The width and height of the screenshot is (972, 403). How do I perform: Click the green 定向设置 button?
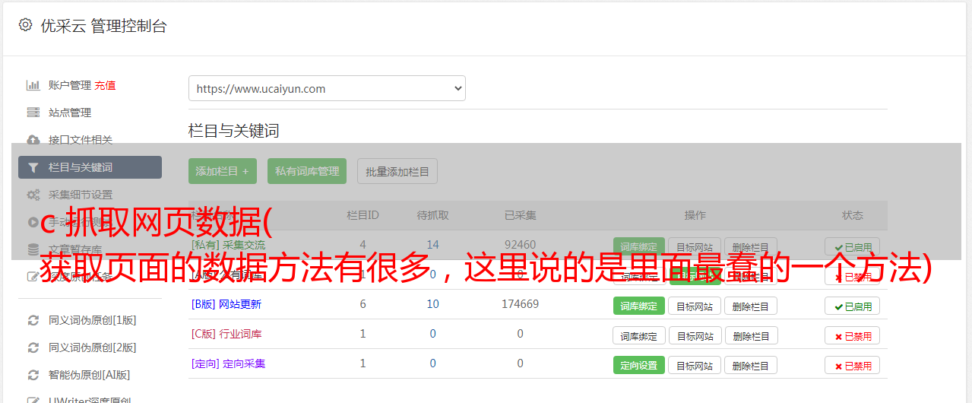(639, 365)
